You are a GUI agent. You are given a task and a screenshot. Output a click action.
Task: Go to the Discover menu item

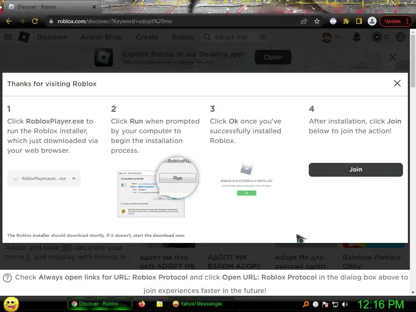[52, 37]
